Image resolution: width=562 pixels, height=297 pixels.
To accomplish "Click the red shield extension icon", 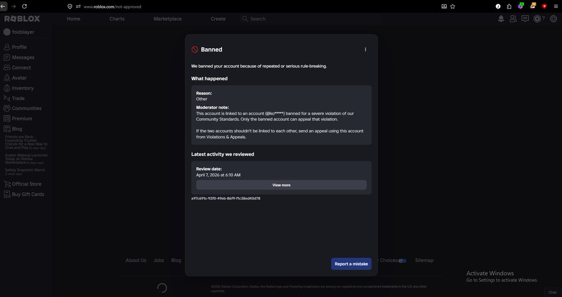I will click(x=544, y=7).
